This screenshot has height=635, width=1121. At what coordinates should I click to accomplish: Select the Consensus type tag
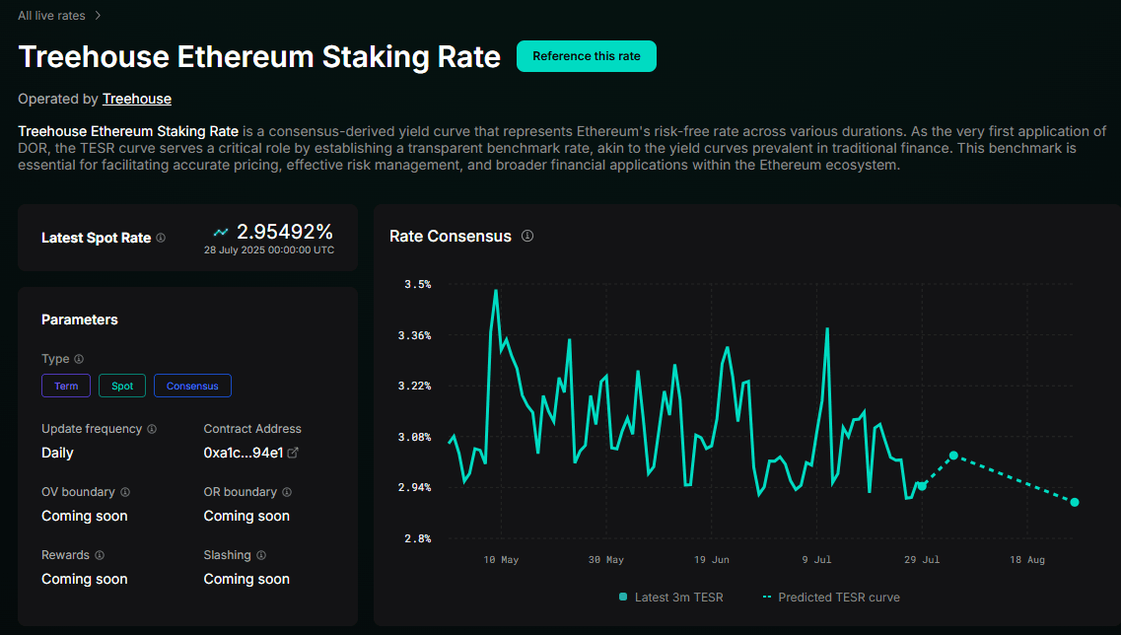pos(192,386)
